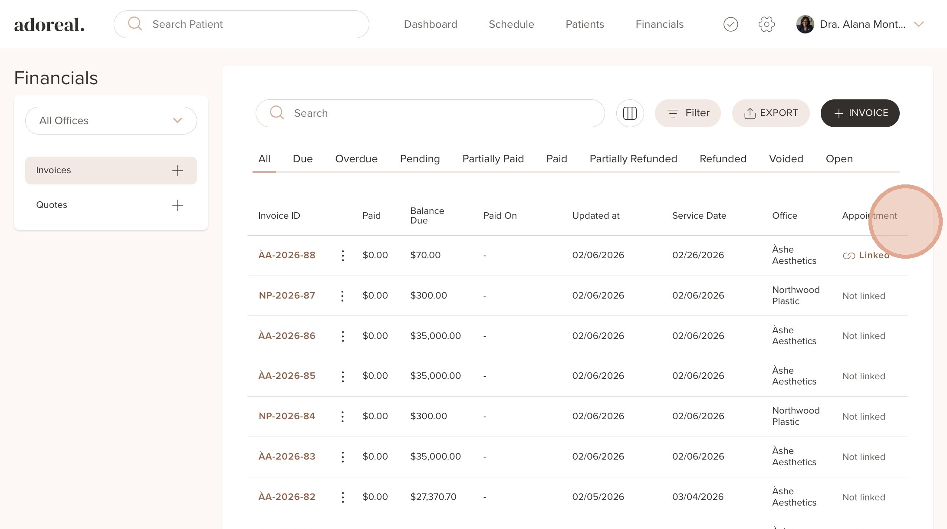This screenshot has height=529, width=947.
Task: Open the three-dot menu for invoice ÀA-2026-88
Action: pos(343,256)
